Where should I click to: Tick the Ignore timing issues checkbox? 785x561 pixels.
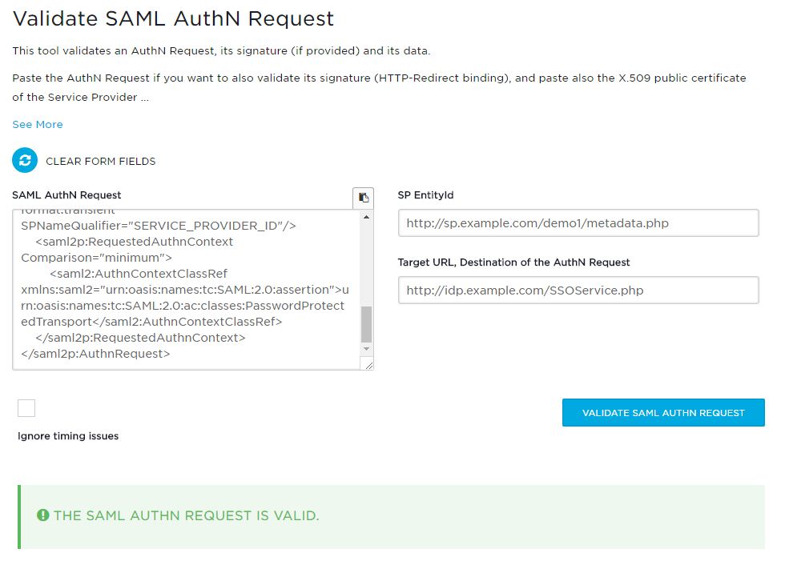pyautogui.click(x=26, y=408)
